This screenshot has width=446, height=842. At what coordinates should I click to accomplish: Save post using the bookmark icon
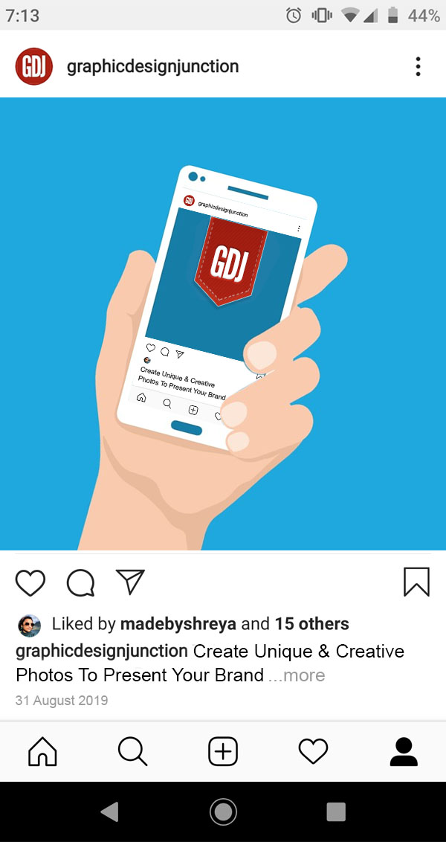[x=416, y=582]
